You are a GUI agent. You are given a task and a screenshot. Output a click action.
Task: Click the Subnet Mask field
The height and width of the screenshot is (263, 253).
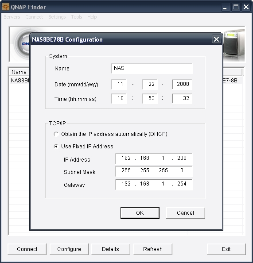coord(154,171)
